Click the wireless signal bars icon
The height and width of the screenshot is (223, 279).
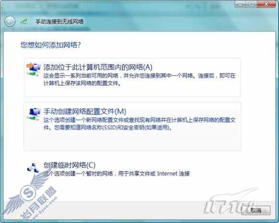pos(24,21)
